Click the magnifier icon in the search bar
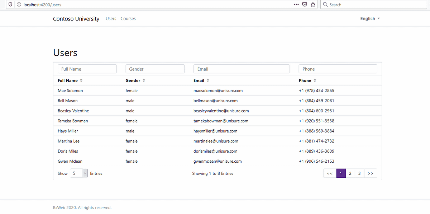The image size is (430, 214). 325,4
